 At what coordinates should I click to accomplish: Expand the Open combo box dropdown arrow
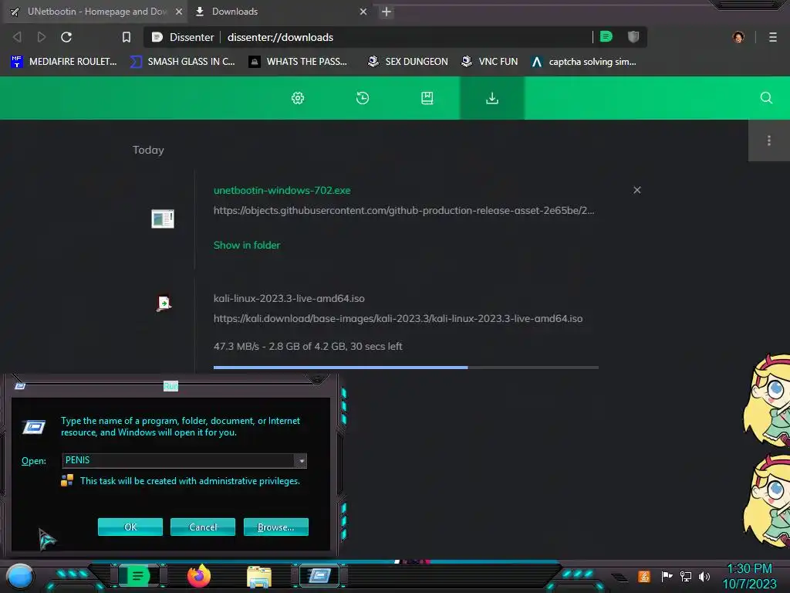pos(301,460)
